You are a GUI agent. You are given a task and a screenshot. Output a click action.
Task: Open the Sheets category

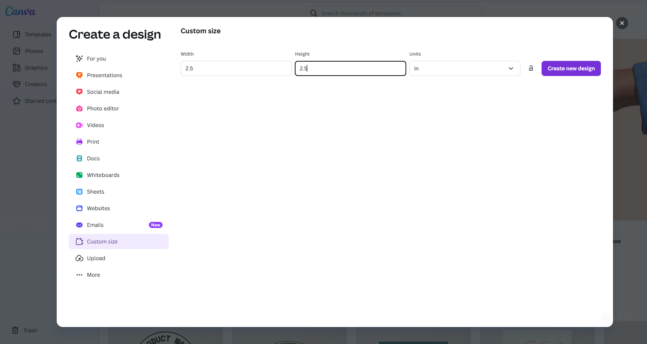point(95,192)
